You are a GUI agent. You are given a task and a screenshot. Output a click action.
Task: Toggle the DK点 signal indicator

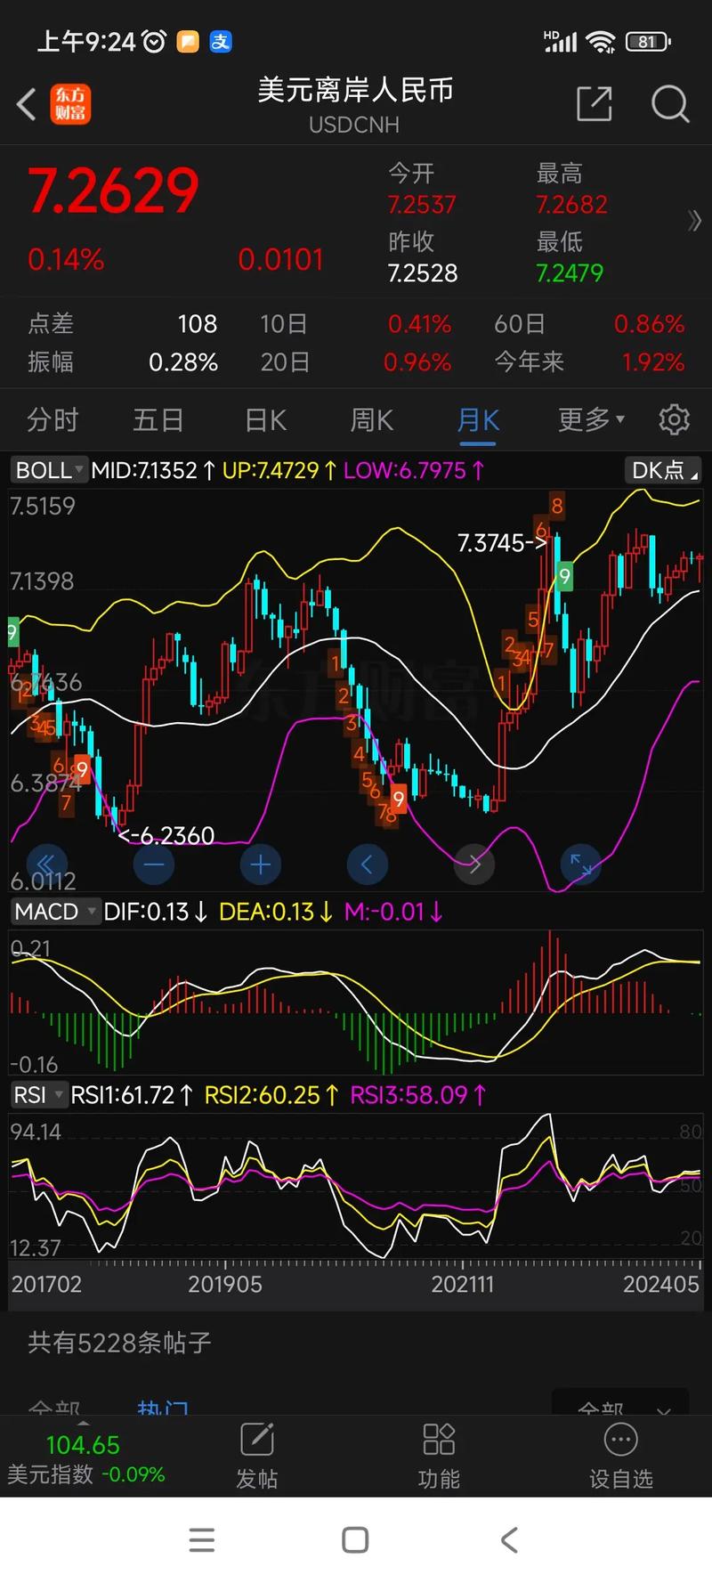coord(663,470)
